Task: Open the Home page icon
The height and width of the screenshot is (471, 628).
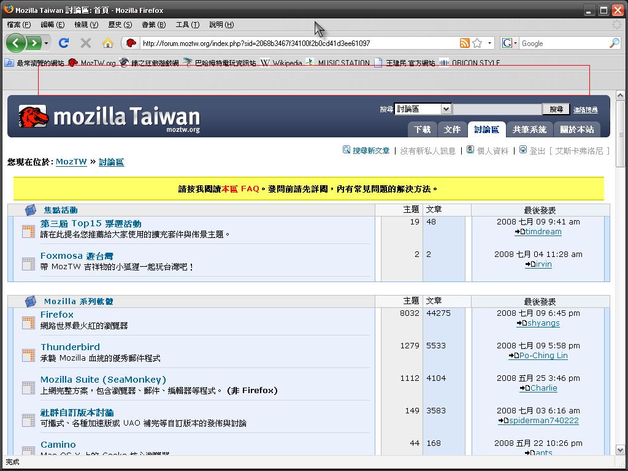Action: click(x=108, y=43)
